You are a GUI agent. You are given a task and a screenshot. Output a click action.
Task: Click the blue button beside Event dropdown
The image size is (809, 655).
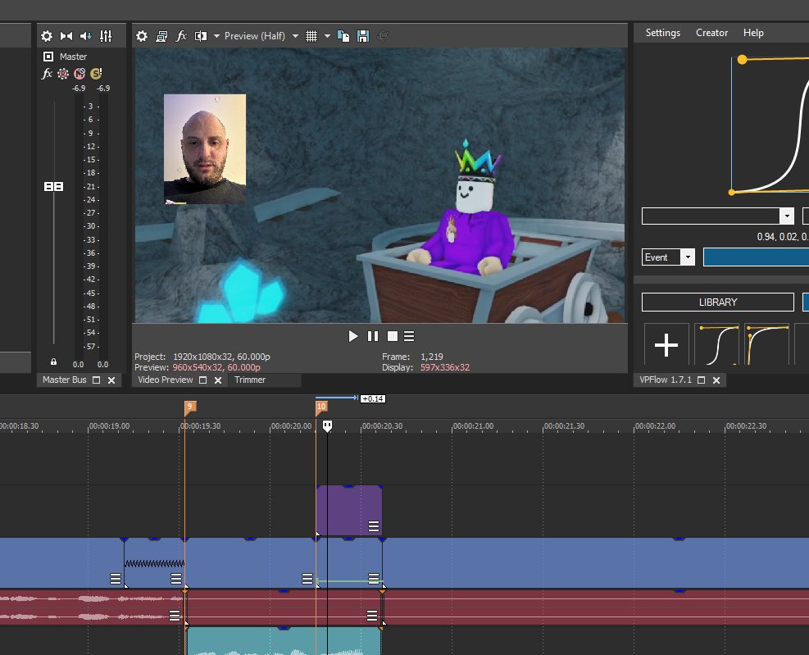[x=756, y=257]
